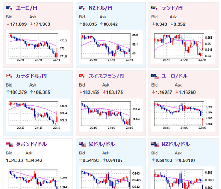View the Rand/Yen candlestick chart thumbnail

click(183, 47)
